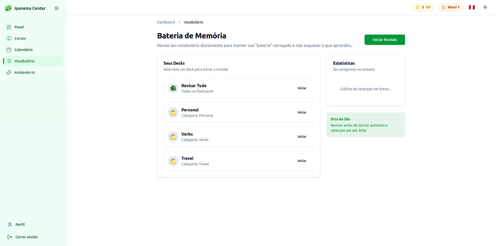Open the language flag selector
The image size is (496, 246).
(x=472, y=7)
